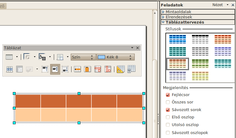Select the gray table style thumbnail
Screen dimensions: 236x138
(x=200, y=51)
